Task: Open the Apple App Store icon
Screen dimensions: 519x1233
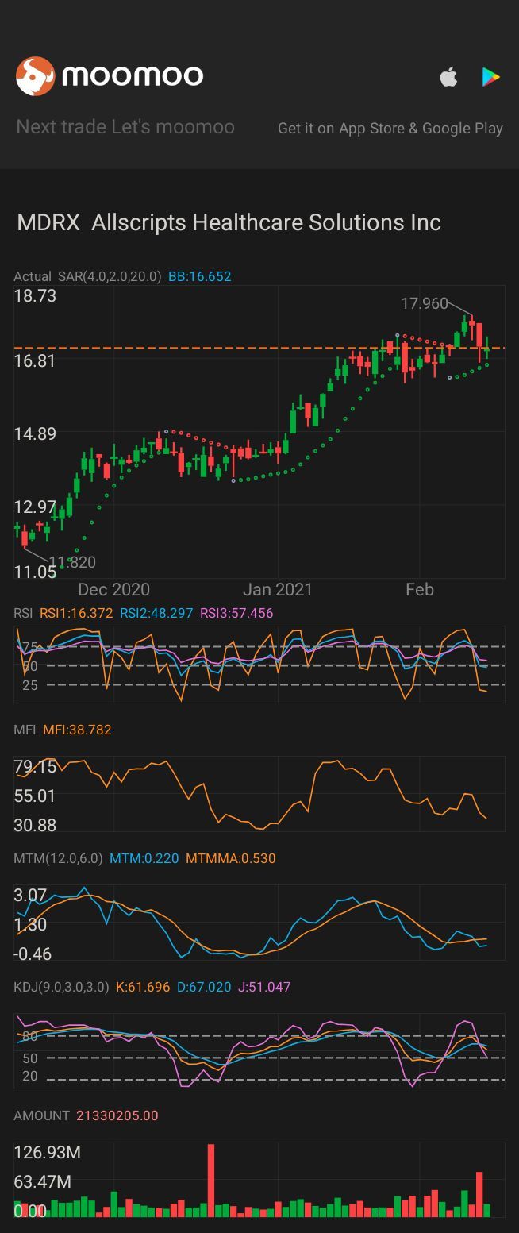Action: tap(448, 77)
